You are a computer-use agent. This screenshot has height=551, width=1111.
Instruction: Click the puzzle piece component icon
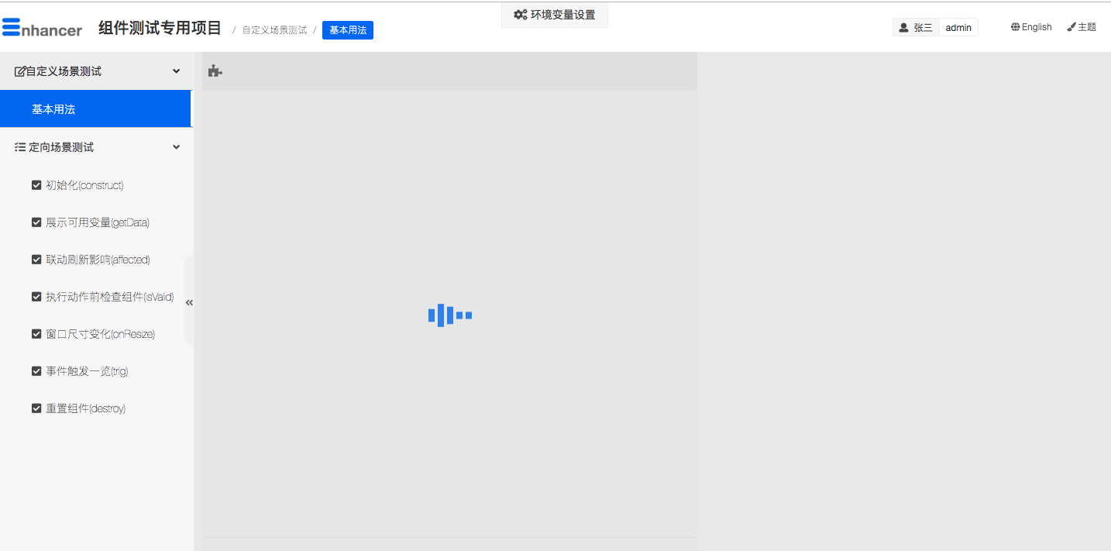(215, 71)
